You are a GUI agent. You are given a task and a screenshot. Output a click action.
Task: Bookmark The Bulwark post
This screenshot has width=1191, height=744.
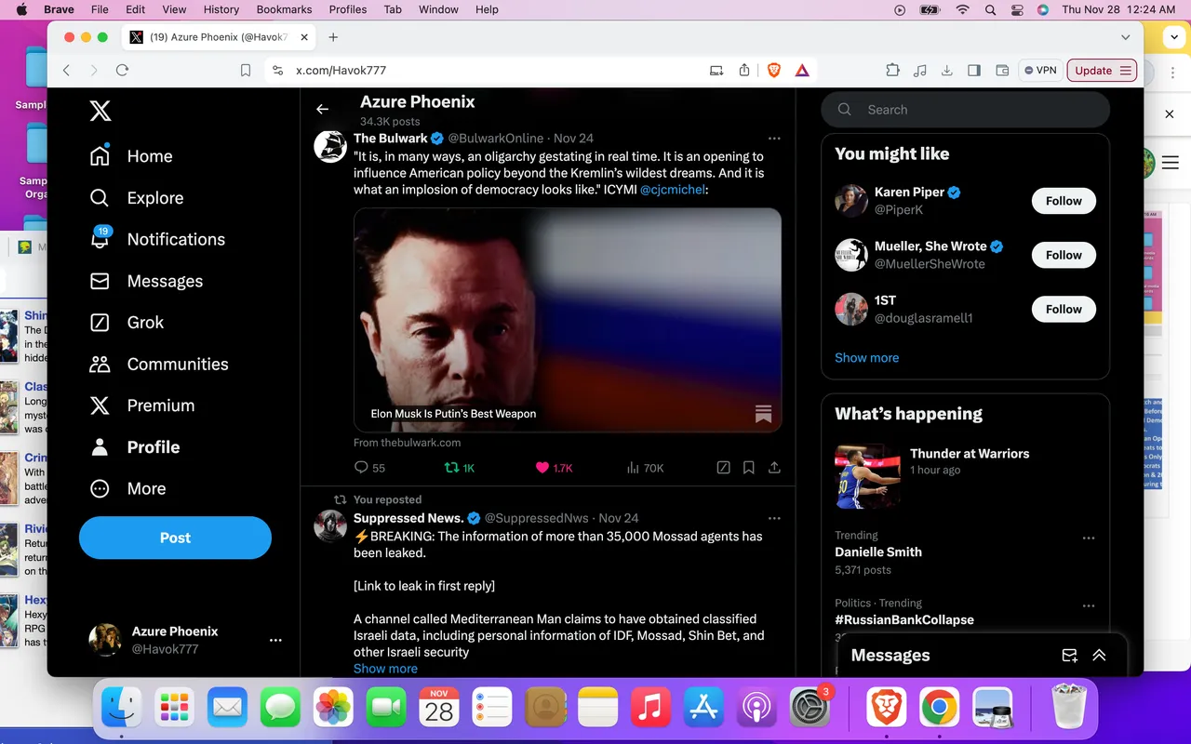pos(748,468)
